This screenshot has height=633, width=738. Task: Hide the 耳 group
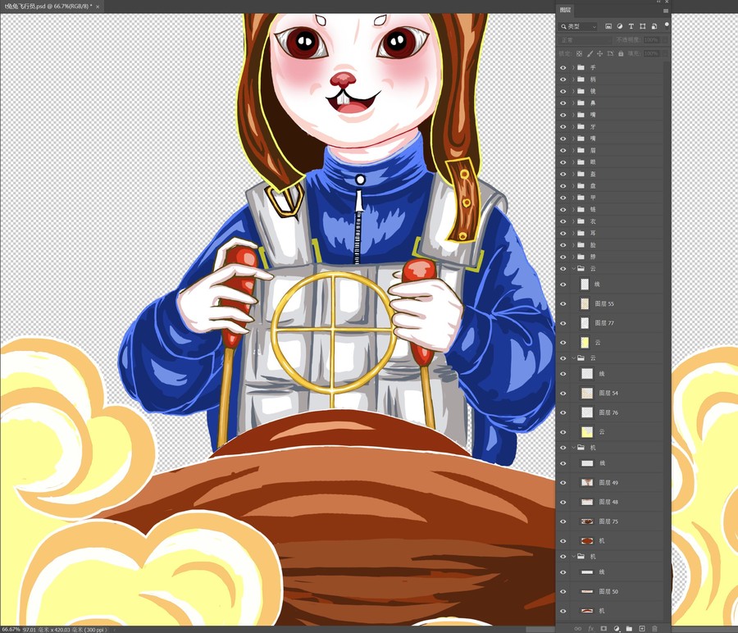pos(563,233)
